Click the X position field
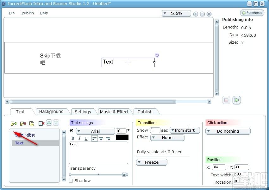 219,167
